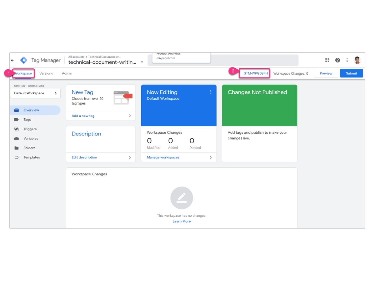
Task: Click the Tag Manager diamond logo
Action: 24,60
